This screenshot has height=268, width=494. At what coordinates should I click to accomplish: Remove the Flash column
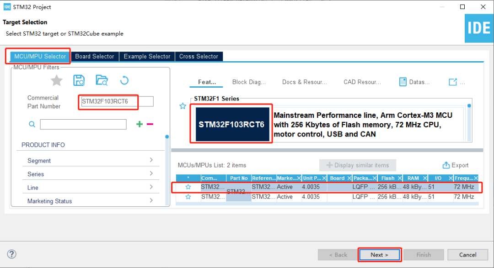[x=399, y=179]
